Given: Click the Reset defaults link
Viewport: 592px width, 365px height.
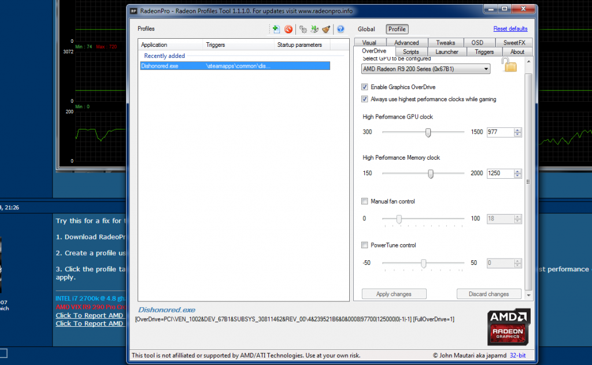Looking at the screenshot, I should tap(510, 29).
